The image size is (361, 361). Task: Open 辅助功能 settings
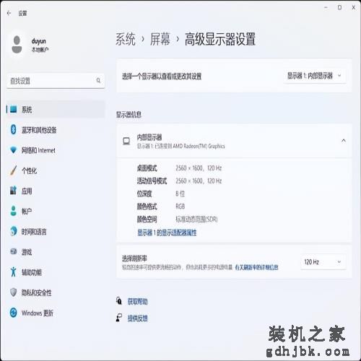click(x=56, y=272)
